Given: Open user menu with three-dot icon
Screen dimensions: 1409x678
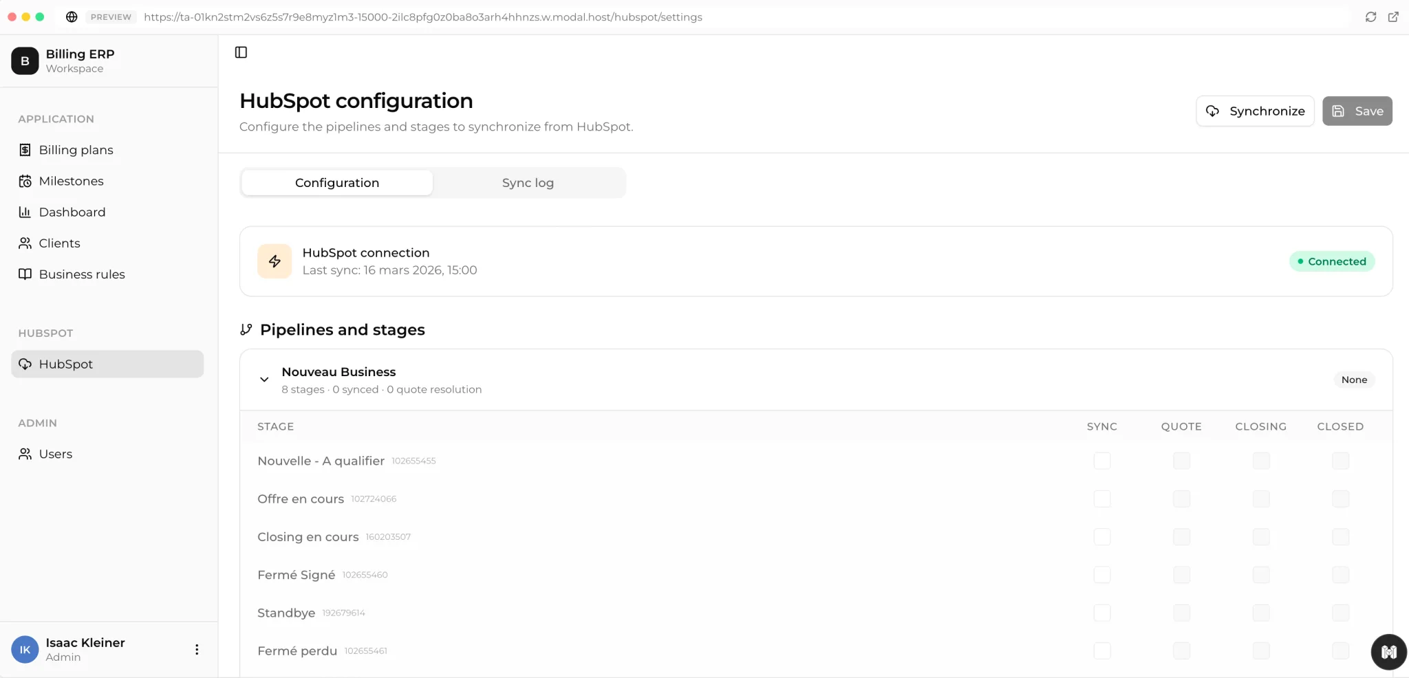Looking at the screenshot, I should (197, 650).
